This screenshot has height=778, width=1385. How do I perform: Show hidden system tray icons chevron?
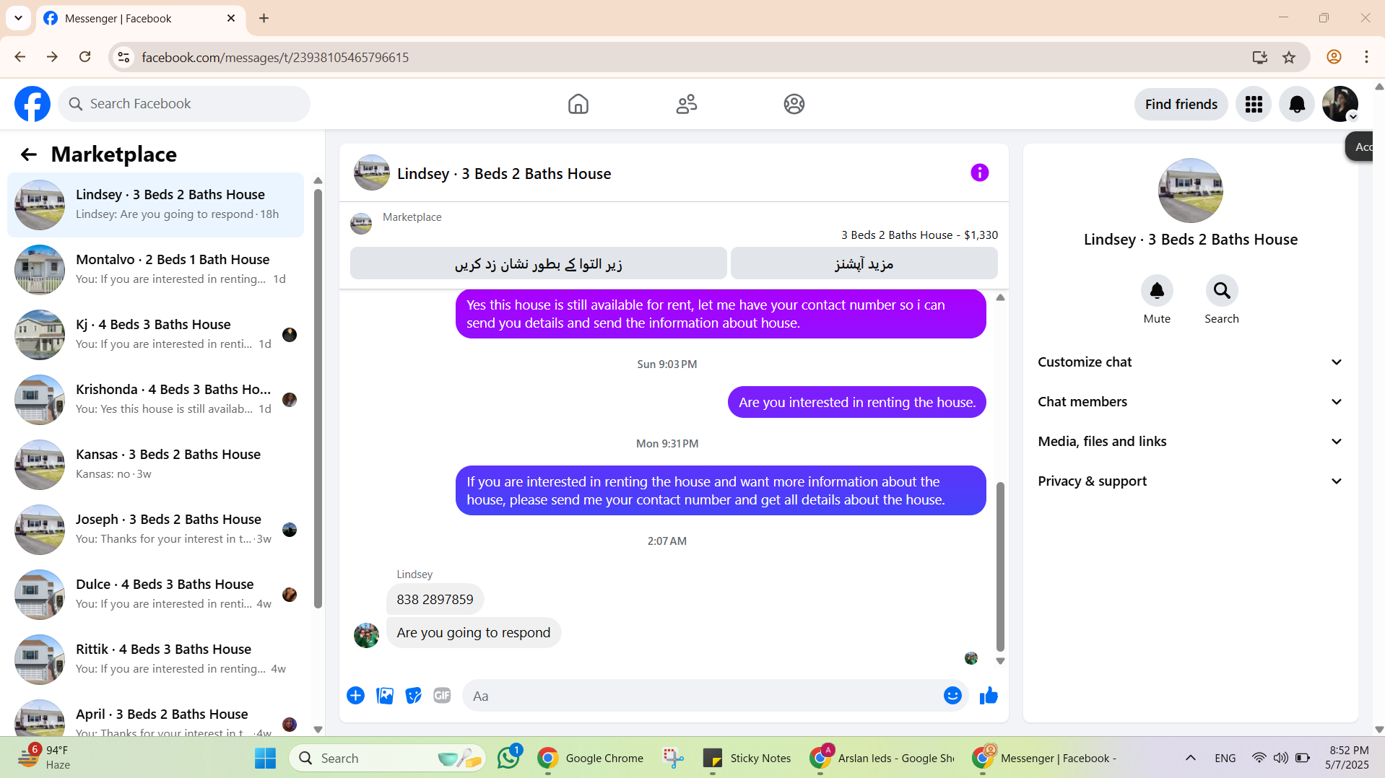click(1190, 758)
